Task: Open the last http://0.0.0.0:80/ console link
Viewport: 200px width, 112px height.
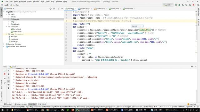Action: [38, 89]
